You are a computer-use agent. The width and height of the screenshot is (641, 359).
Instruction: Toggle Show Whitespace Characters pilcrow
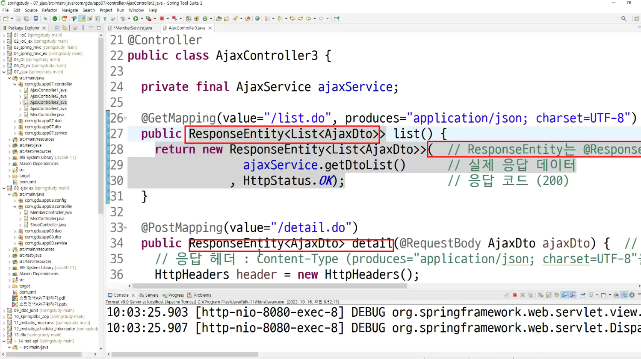coord(105,19)
